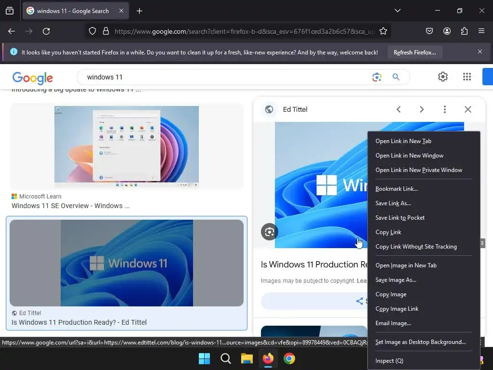
Task: Launch Google Chrome from taskbar
Action: 289,358
